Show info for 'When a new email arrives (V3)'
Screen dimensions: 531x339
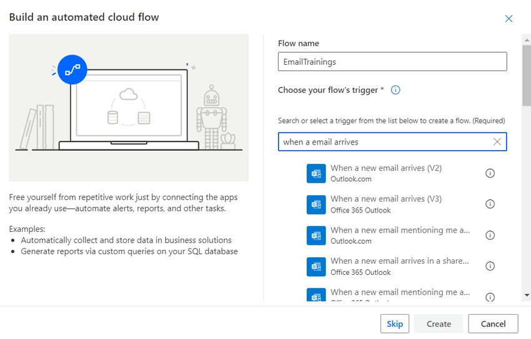(490, 204)
